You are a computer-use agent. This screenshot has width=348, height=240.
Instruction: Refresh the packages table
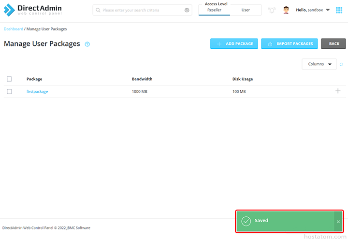(341, 64)
